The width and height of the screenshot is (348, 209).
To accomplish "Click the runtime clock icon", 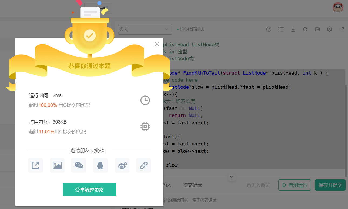I will point(145,100).
